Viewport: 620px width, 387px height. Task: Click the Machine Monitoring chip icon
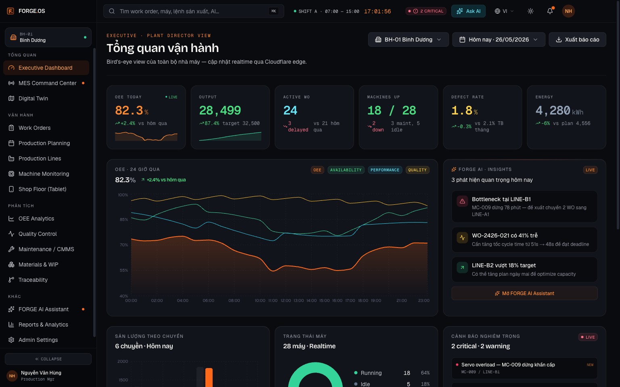(x=11, y=174)
